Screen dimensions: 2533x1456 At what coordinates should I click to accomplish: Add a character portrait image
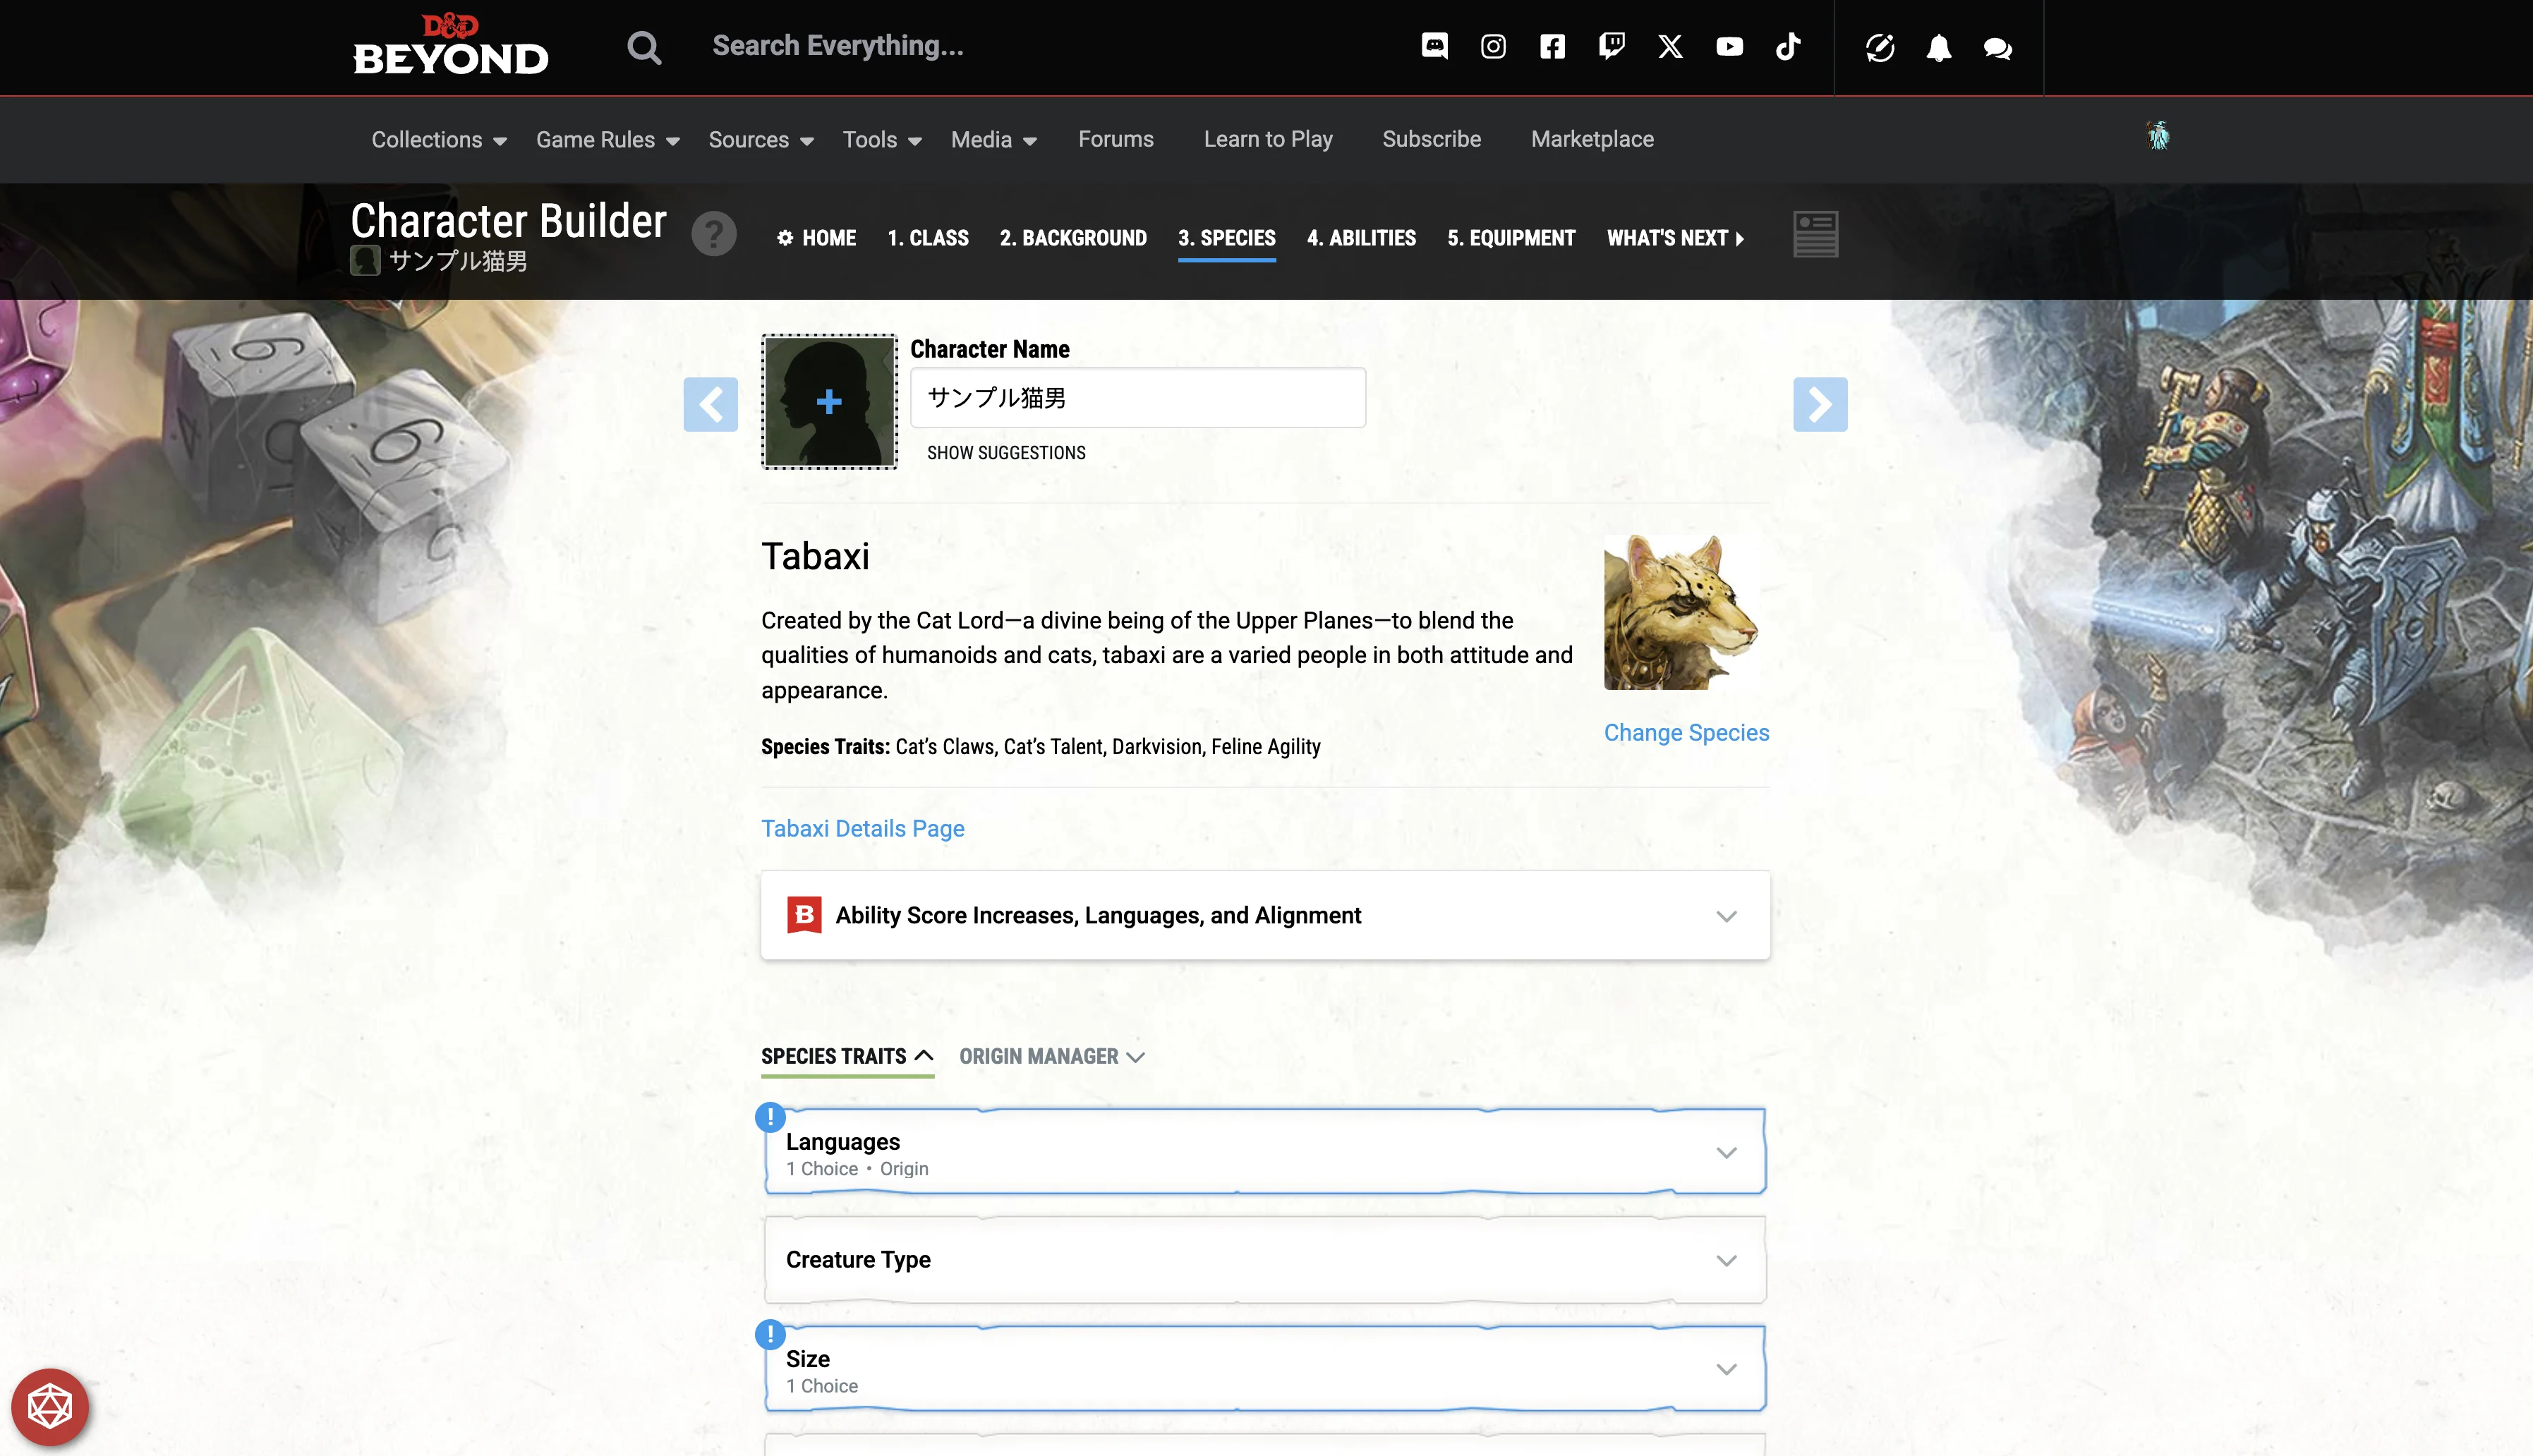pos(829,402)
